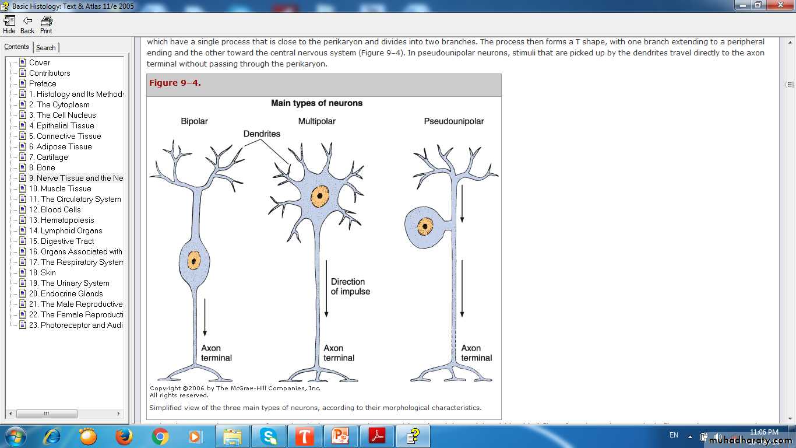Viewport: 796px width, 448px height.
Task: Click page icon beside Bone chapter
Action: coord(23,167)
